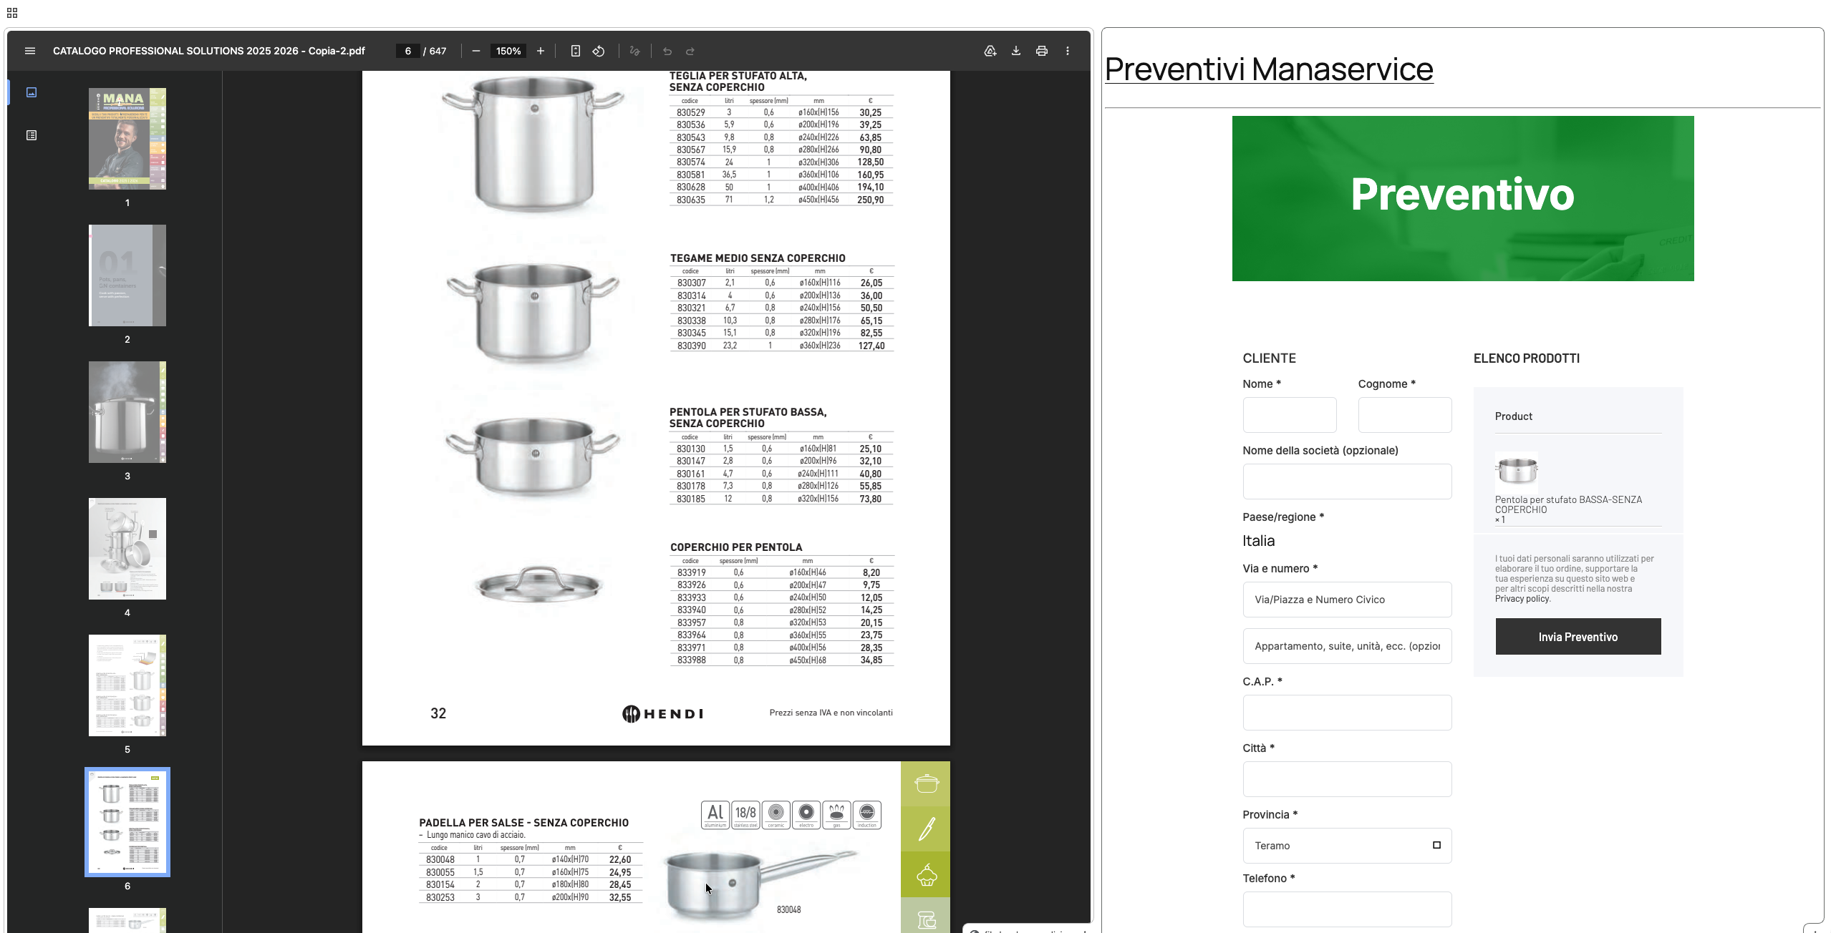Click the TEGAME MEDIO SENZA COPERCHIO heading
Viewport: 1831px width, 933px height.
coord(757,258)
